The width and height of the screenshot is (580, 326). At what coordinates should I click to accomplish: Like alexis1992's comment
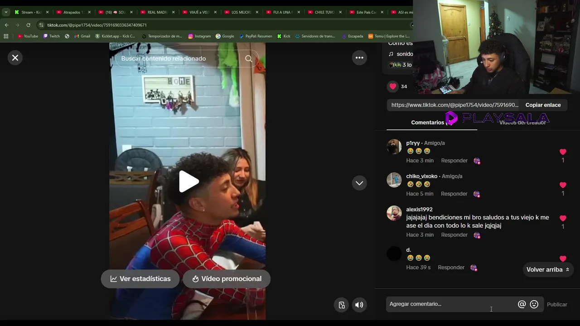(x=563, y=218)
